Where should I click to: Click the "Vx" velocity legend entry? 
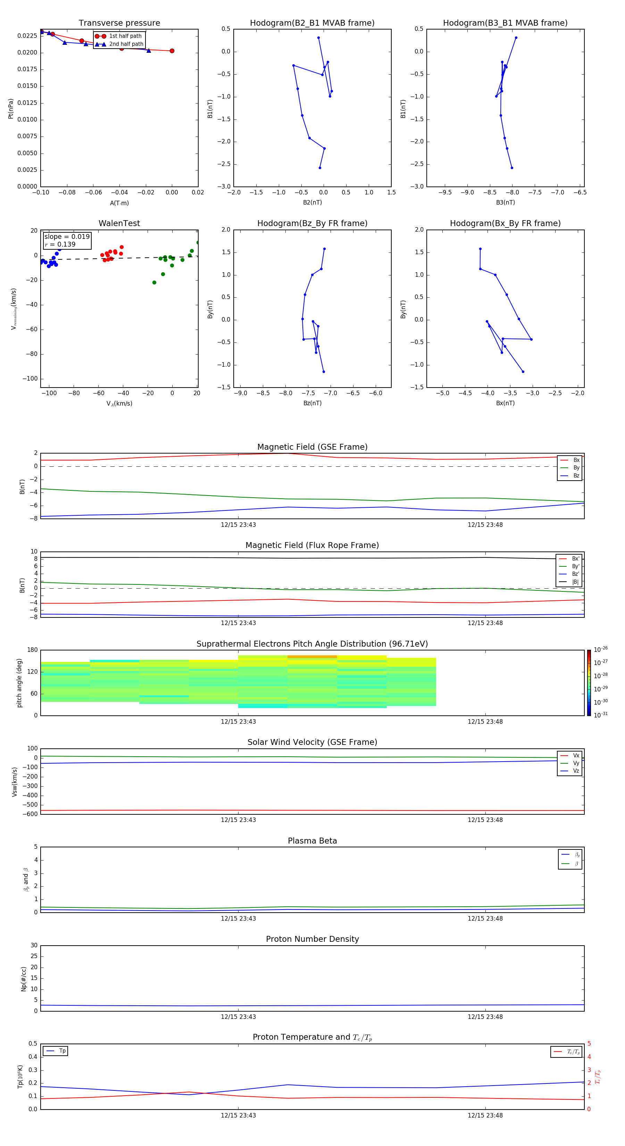570,756
